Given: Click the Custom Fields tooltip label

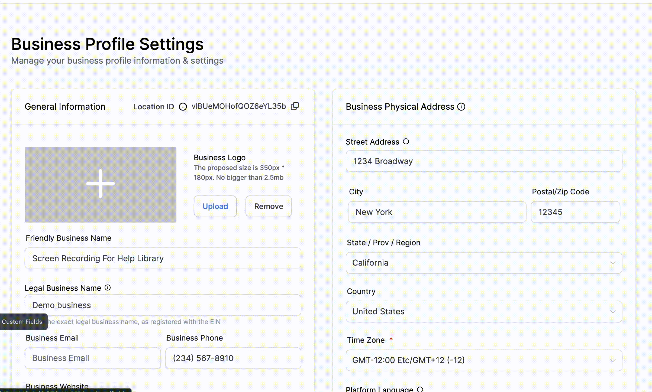Looking at the screenshot, I should pos(22,322).
